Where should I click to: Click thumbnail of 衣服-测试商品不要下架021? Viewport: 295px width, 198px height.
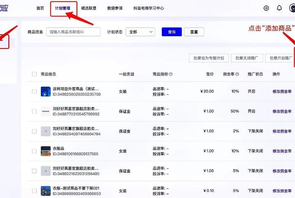pyautogui.click(x=46, y=191)
